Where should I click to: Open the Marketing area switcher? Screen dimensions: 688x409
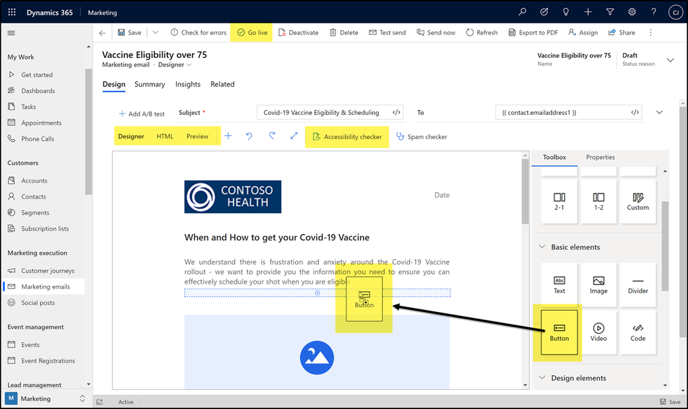click(x=45, y=399)
